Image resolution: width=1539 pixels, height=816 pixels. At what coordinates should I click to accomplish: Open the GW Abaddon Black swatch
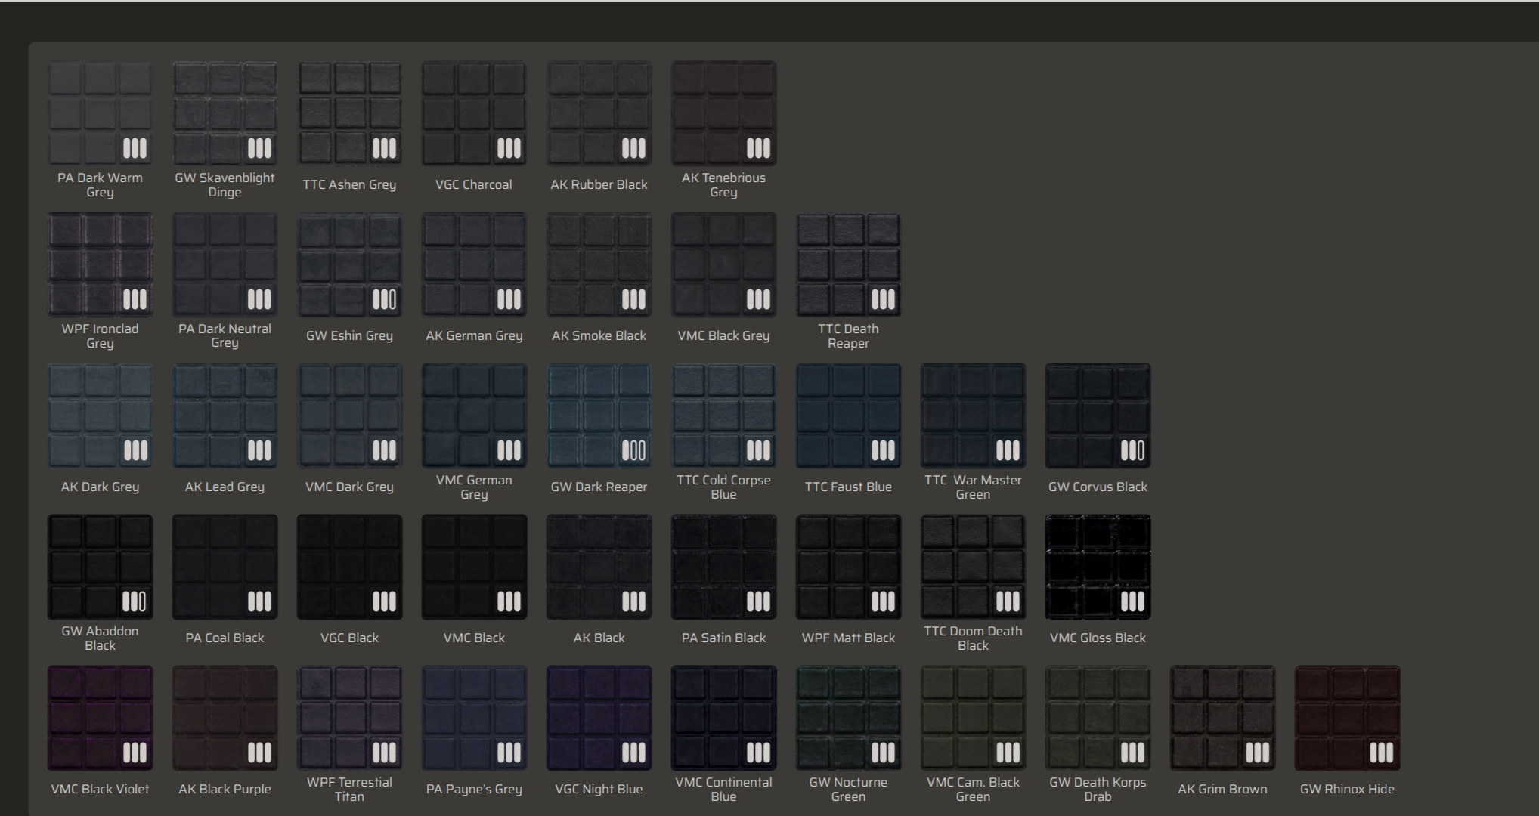100,567
